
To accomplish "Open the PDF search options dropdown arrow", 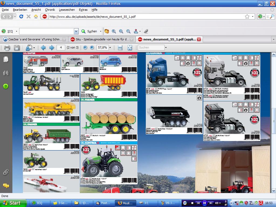I will (166, 48).
